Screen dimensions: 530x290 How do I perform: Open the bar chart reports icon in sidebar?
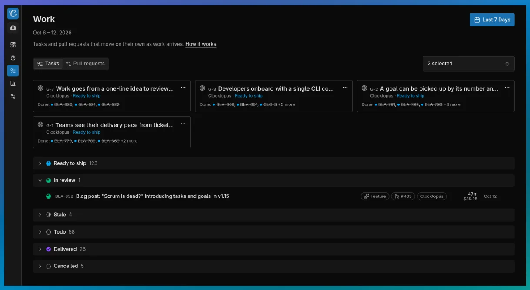[13, 84]
